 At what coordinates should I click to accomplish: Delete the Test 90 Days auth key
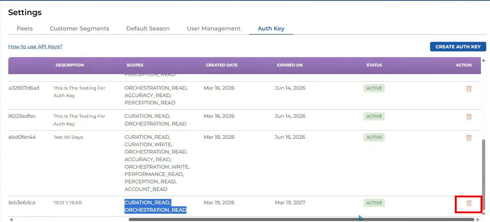pyautogui.click(x=469, y=138)
